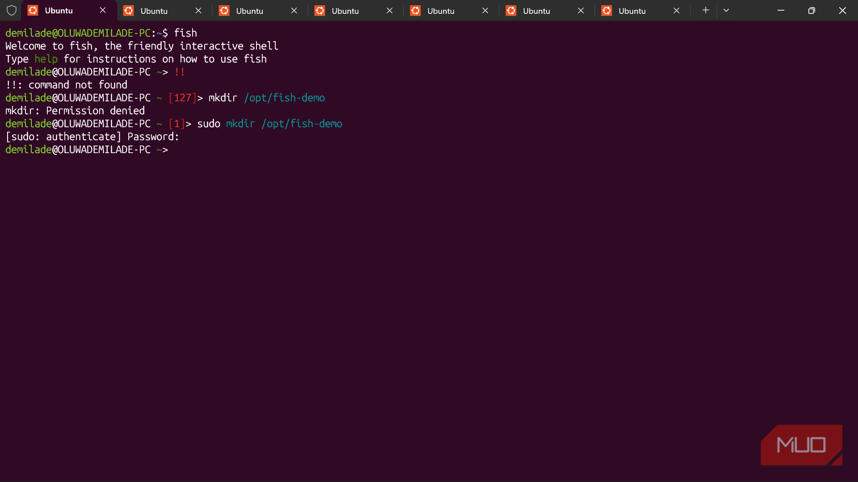This screenshot has width=858, height=482.
Task: Maximize or restore the terminal window
Action: (x=812, y=10)
